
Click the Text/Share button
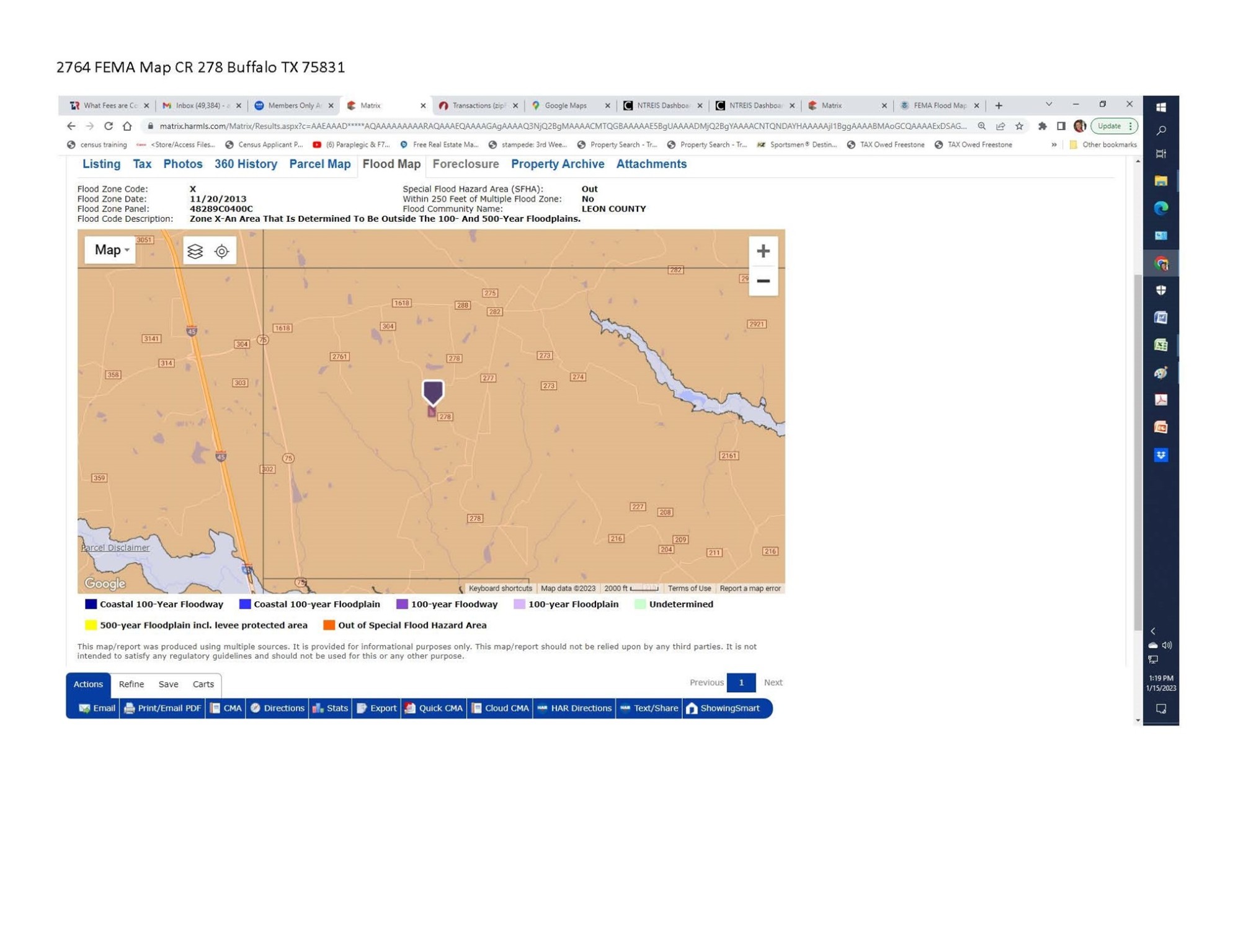coord(649,708)
